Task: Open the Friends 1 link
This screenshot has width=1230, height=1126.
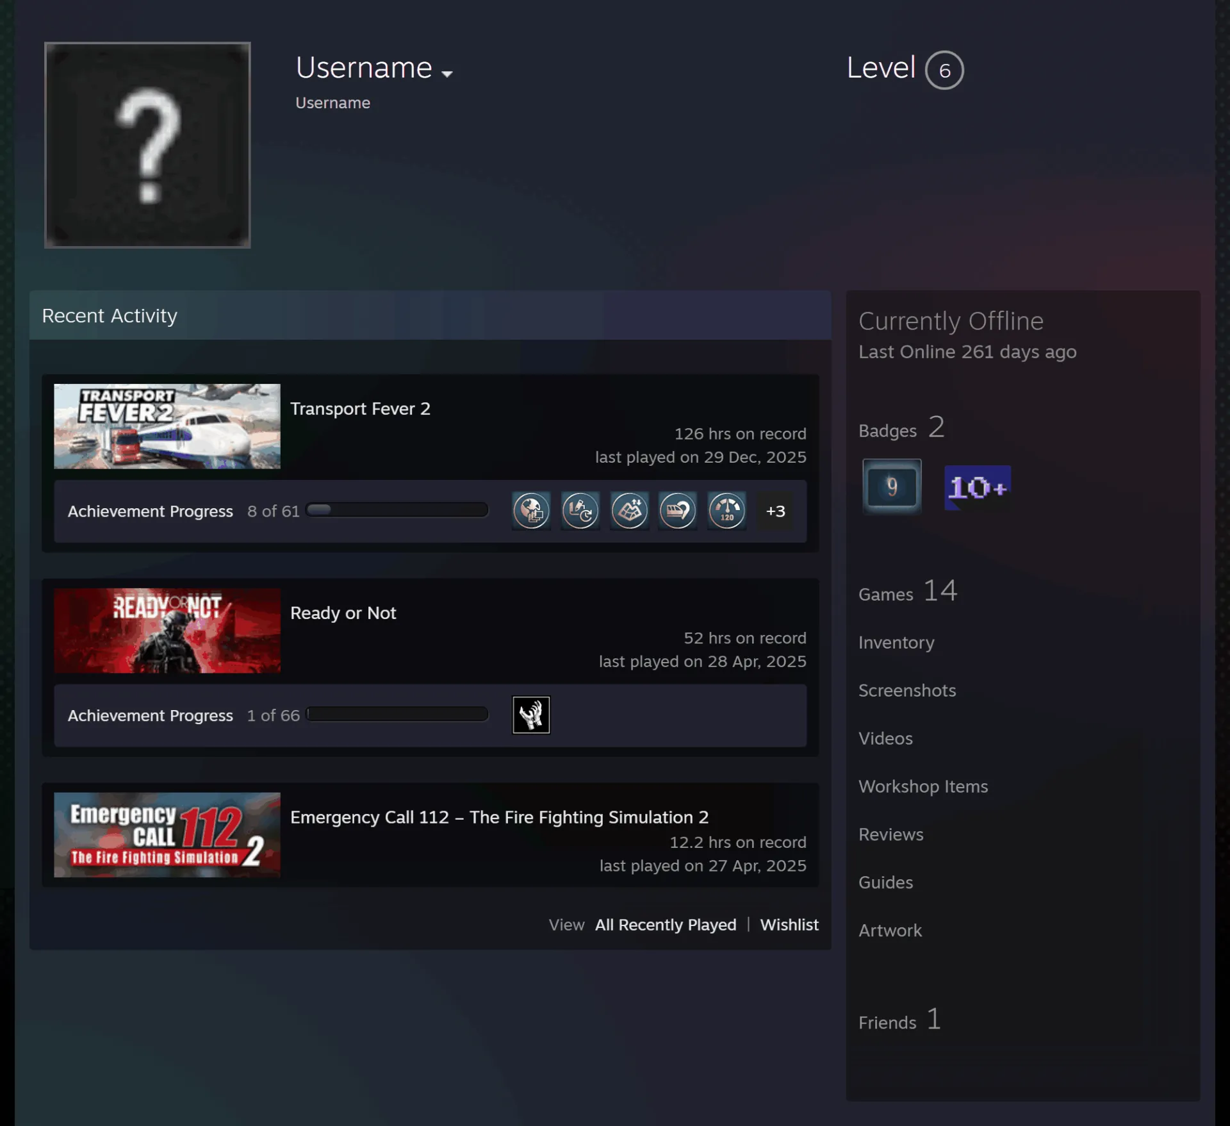Action: tap(900, 1020)
